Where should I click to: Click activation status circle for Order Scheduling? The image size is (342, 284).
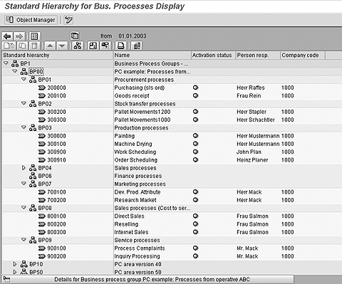(195, 159)
